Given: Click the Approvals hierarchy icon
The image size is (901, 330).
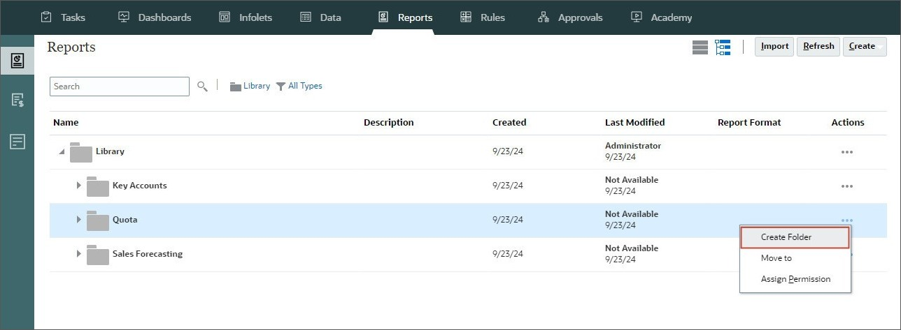Looking at the screenshot, I should pos(544,17).
